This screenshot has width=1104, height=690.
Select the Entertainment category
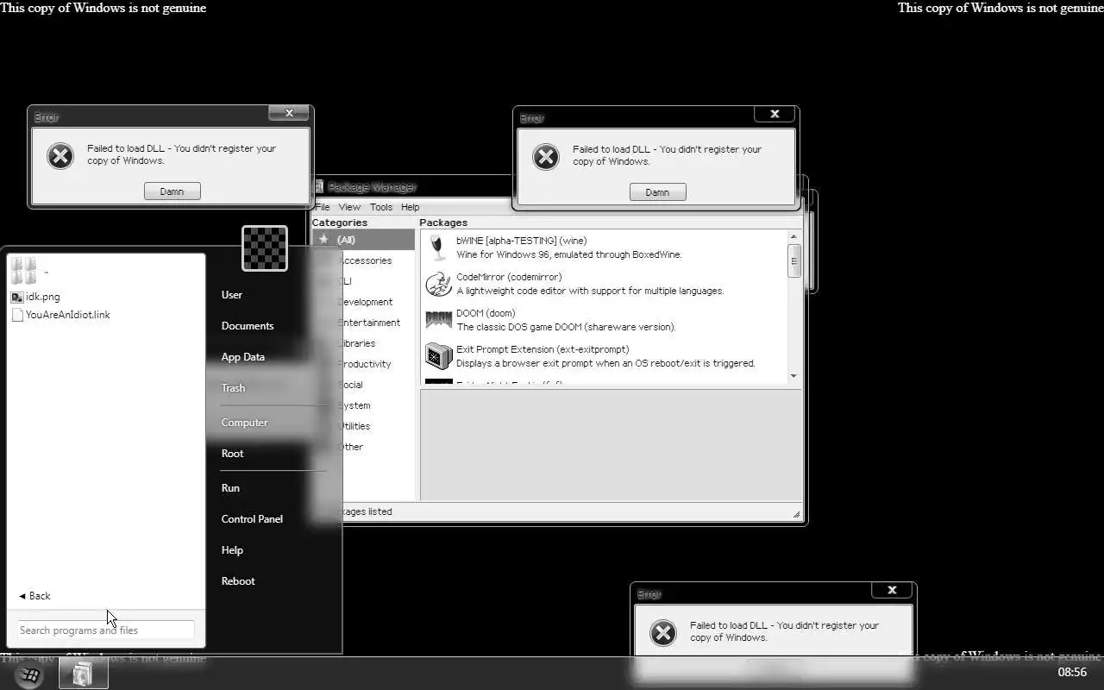point(363,323)
